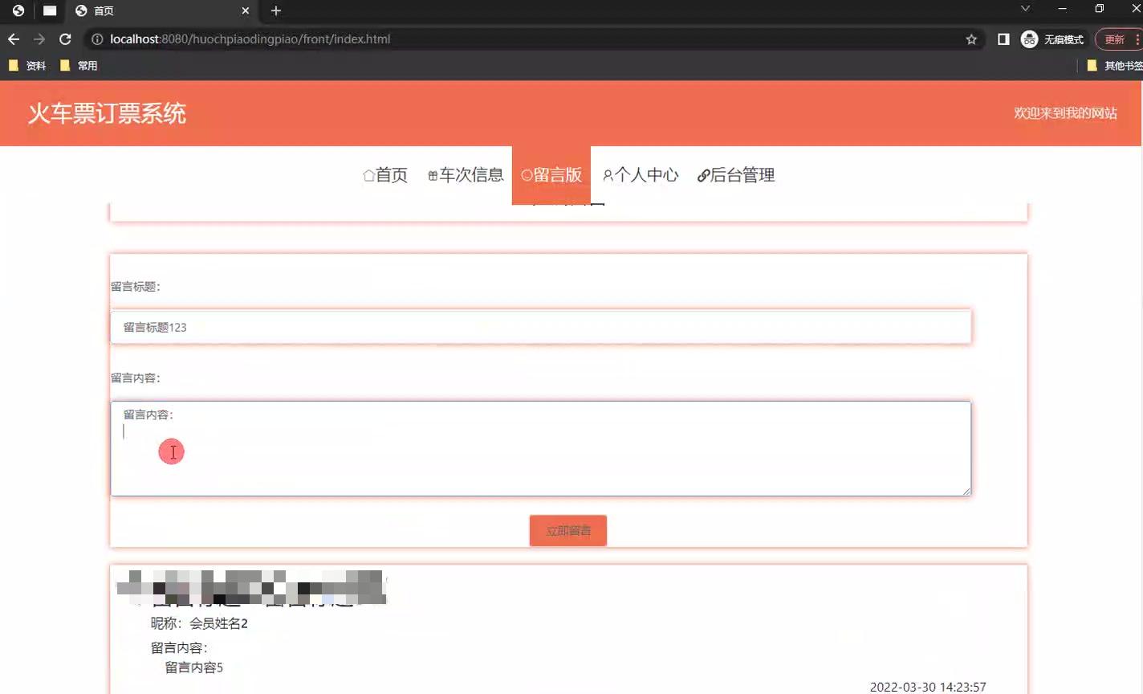This screenshot has width=1143, height=694.
Task: Click the back navigation arrow
Action: coord(13,39)
